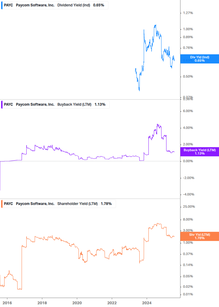Click the 25.00% tick on shareholder axis

(189, 206)
